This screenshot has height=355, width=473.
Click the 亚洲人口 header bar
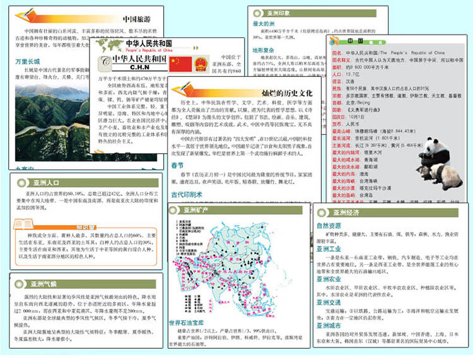pyautogui.click(x=88, y=183)
